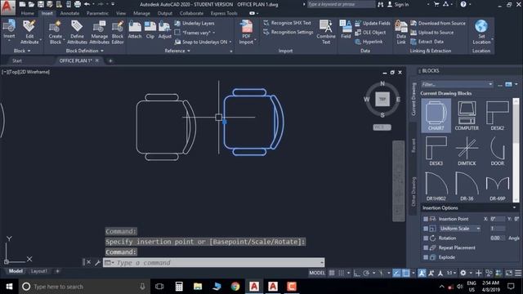Viewport: 523px width, 294px height.
Task: Click the Attach reference tool
Action: [x=135, y=30]
